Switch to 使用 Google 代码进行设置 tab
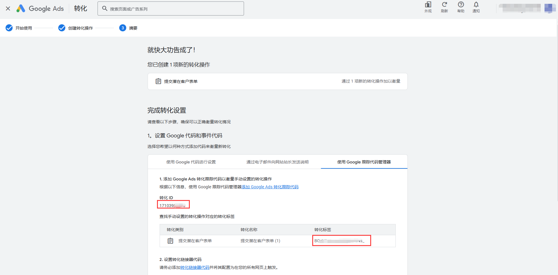The image size is (558, 275). 191,162
